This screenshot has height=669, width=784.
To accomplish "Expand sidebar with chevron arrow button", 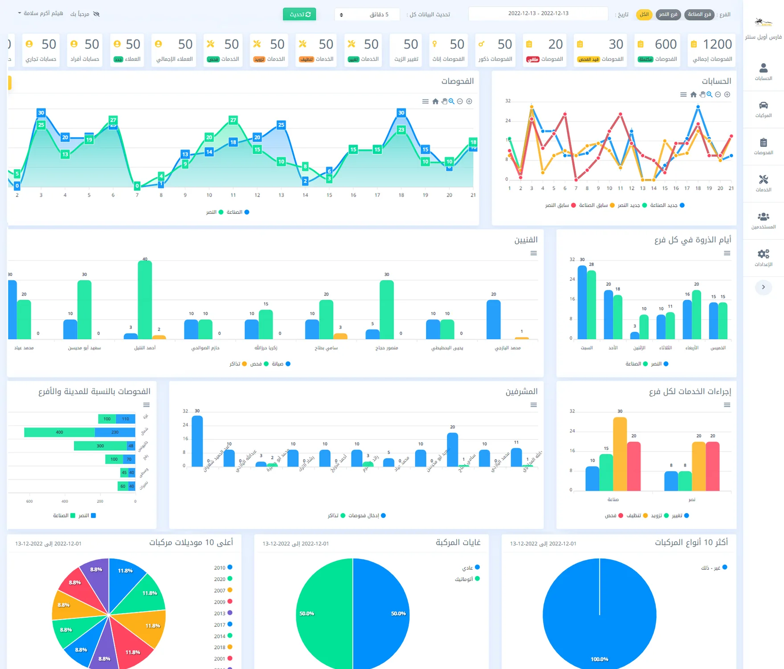I will [x=763, y=287].
